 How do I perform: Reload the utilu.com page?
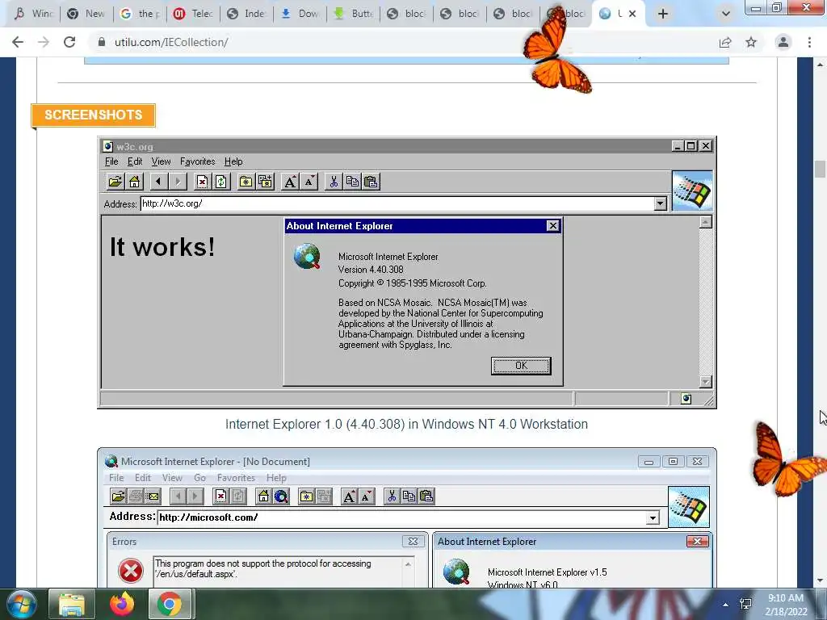coord(69,42)
